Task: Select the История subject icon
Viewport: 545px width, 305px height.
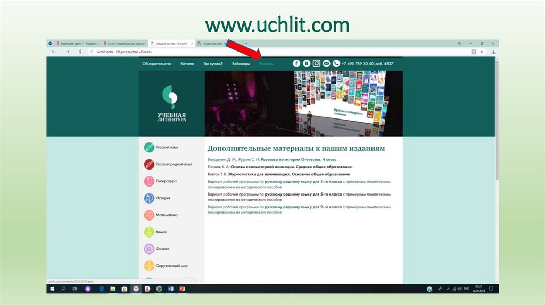Action: 149,198
